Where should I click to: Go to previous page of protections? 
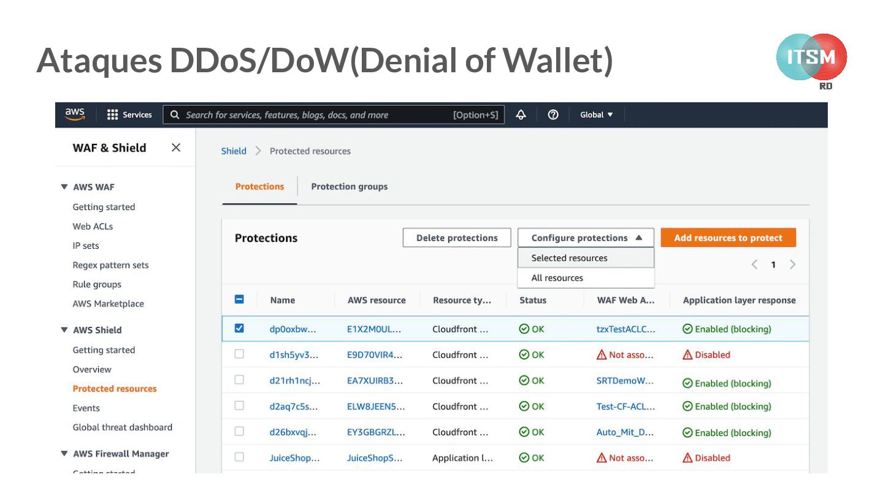click(754, 265)
